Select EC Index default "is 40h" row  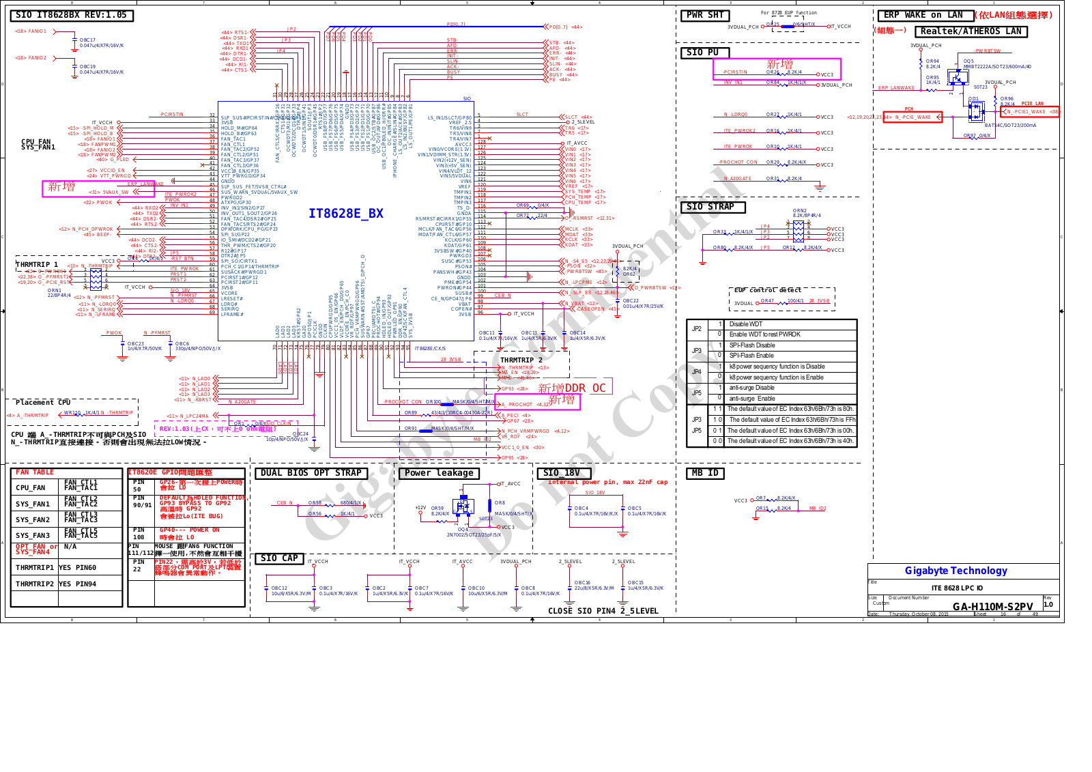[x=790, y=441]
